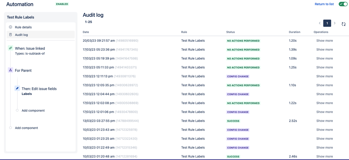Click the Return to list link
The image size is (349, 160).
tap(324, 4)
